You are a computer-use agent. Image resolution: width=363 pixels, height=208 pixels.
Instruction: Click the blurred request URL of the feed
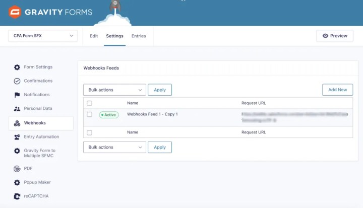point(294,117)
